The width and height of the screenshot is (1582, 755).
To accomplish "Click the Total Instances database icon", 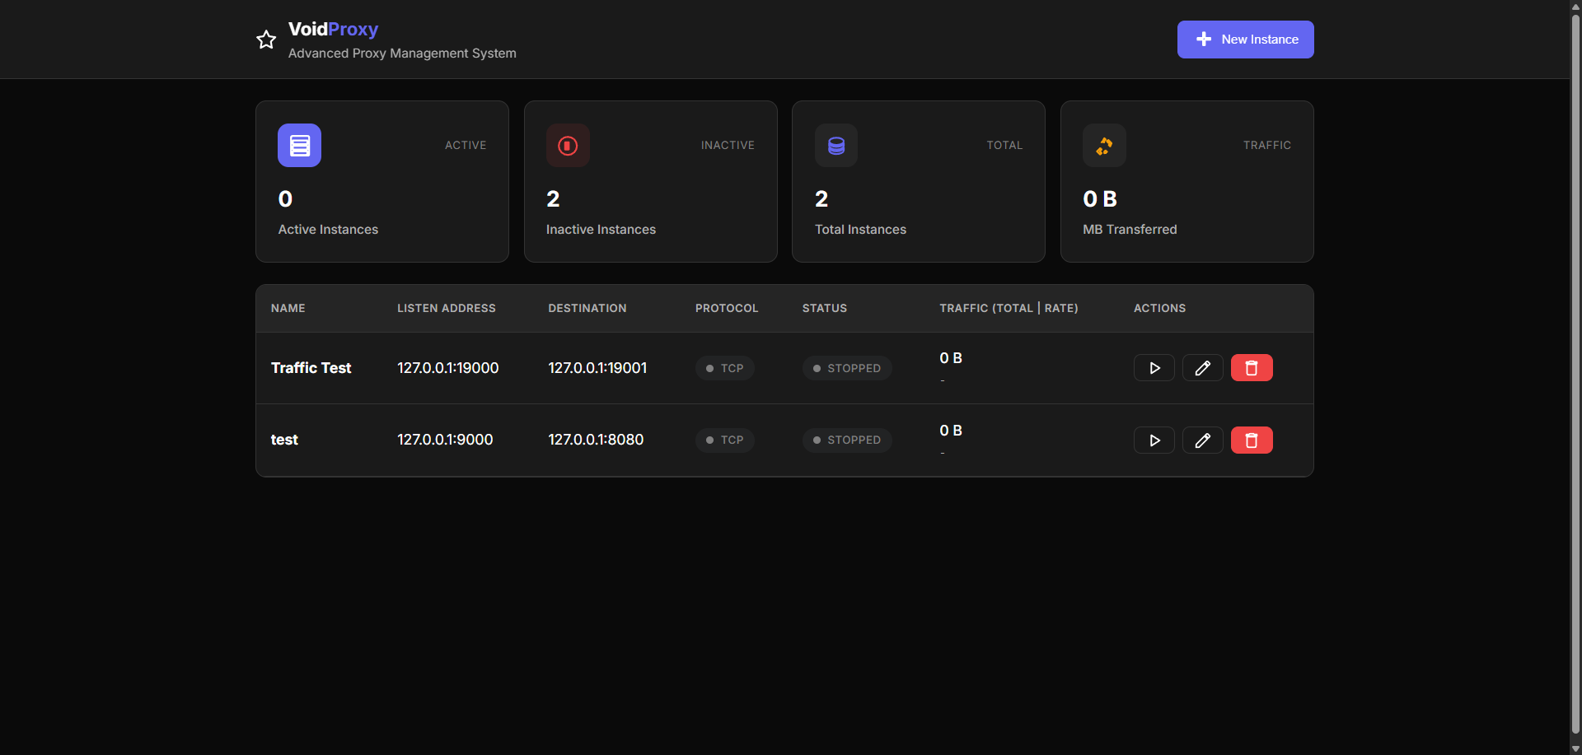I will (835, 145).
